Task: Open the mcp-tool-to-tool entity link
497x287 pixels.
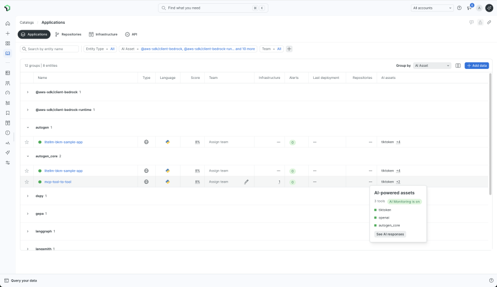Action: tap(57, 182)
